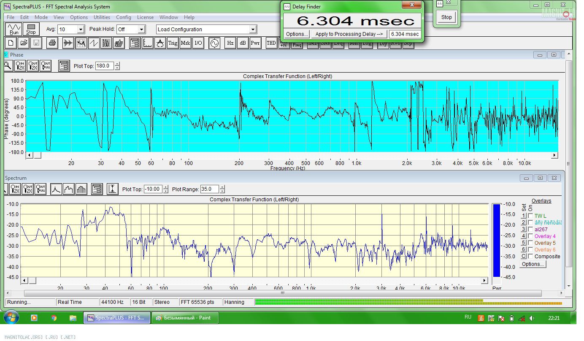
Task: Print using the printer icon
Action: [x=52, y=43]
